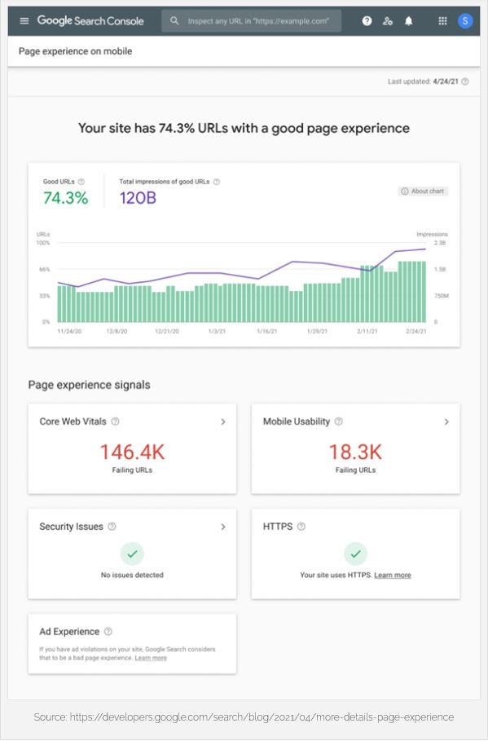Expand the Core Web Vitals card chevron

point(223,421)
